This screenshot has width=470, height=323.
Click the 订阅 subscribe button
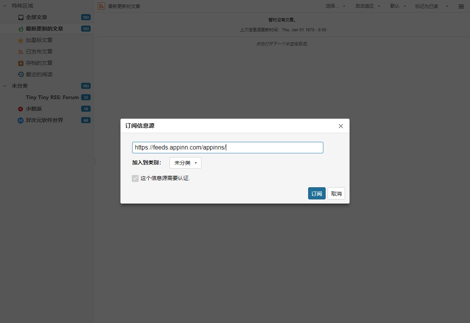coord(317,193)
